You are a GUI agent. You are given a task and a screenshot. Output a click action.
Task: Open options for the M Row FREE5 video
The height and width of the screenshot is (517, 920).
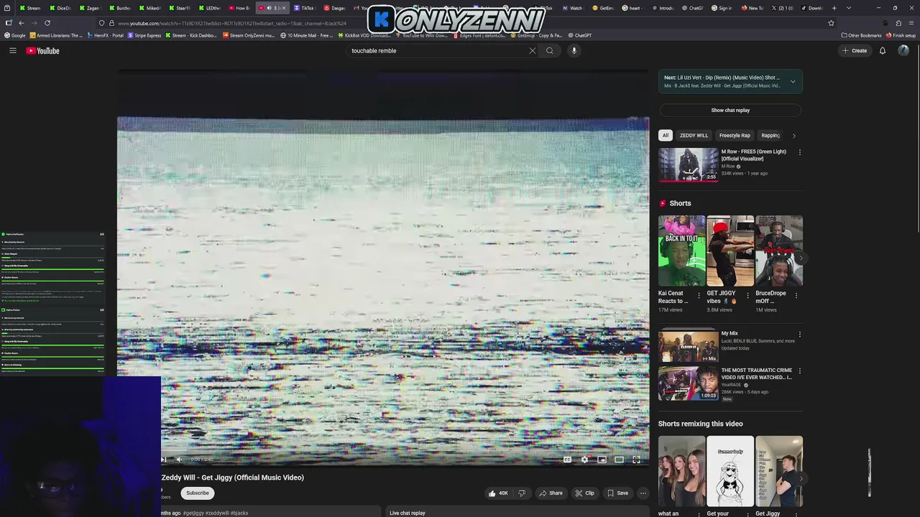click(799, 152)
